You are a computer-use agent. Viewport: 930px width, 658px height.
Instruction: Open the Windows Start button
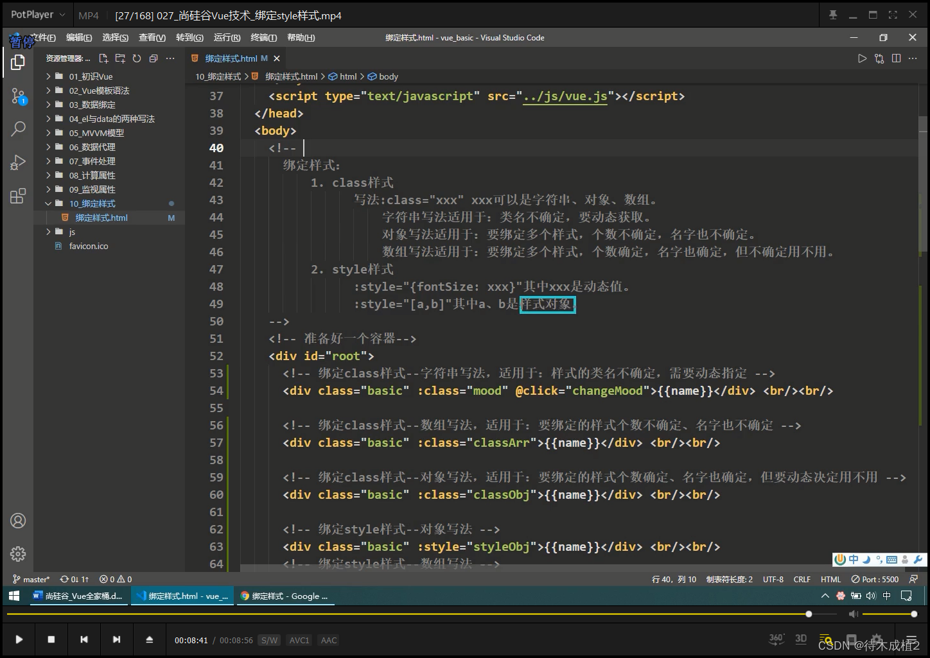pos(14,596)
